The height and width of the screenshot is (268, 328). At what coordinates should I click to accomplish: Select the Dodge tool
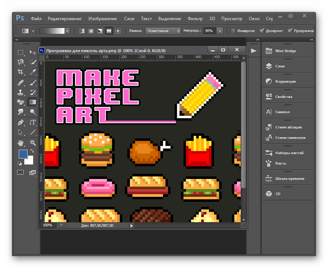(x=32, y=112)
